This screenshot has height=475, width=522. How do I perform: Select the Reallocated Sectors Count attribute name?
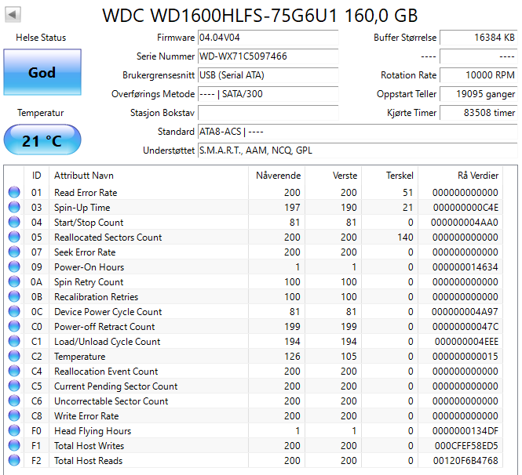point(108,237)
